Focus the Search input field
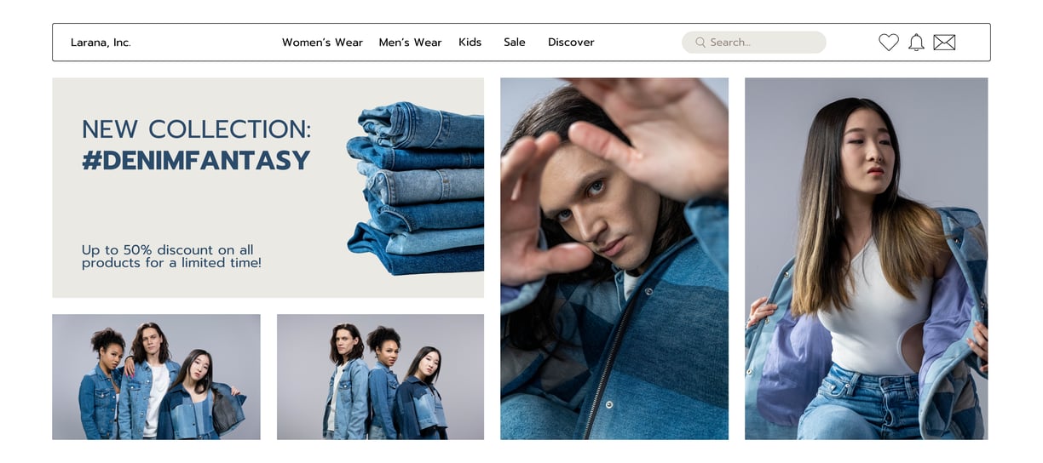 tap(754, 43)
